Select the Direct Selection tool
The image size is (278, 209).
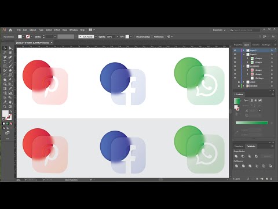pos(10,48)
